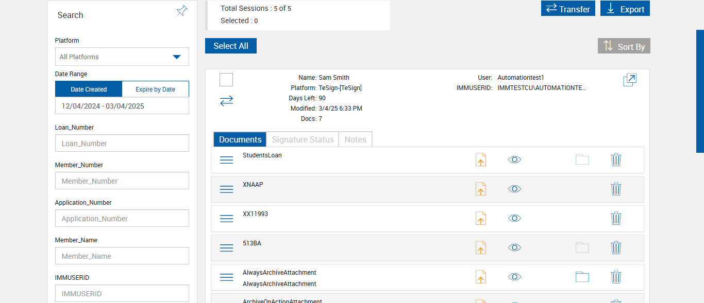Screen dimensions: 704x303
Task: Open Sort By options
Action: 624,46
